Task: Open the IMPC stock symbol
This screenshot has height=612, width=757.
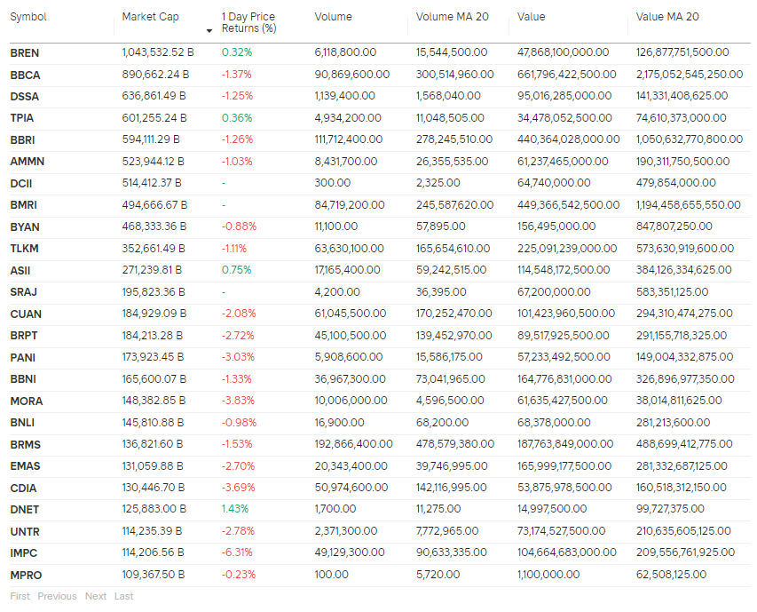Action: click(24, 552)
